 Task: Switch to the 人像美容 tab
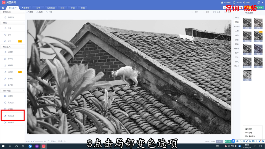pos(25,8)
